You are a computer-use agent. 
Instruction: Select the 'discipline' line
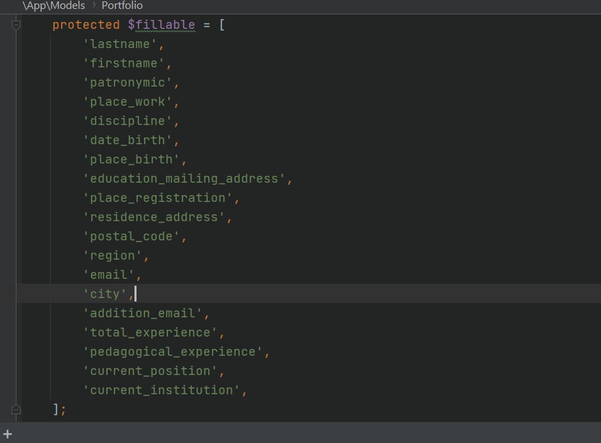[127, 121]
